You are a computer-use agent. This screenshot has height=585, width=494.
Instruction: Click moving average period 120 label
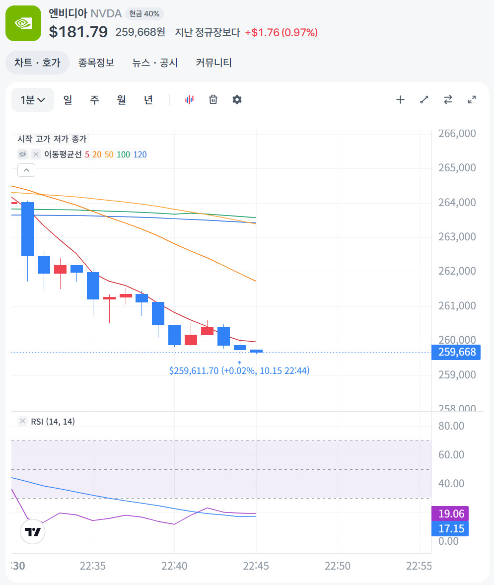[140, 154]
